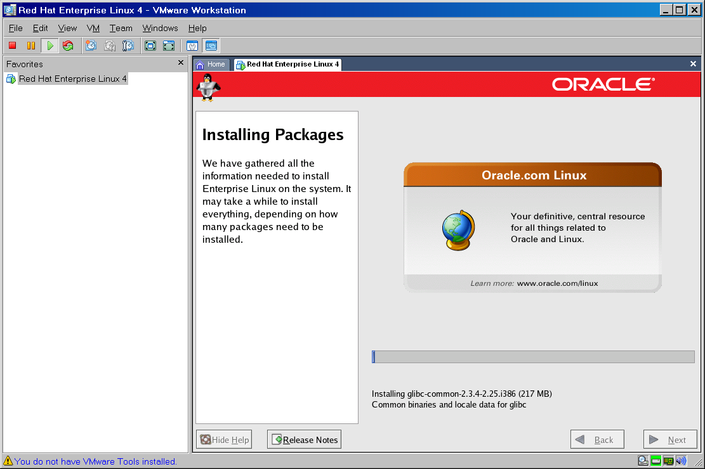Open the Edit menu
This screenshot has width=705, height=469.
[40, 29]
